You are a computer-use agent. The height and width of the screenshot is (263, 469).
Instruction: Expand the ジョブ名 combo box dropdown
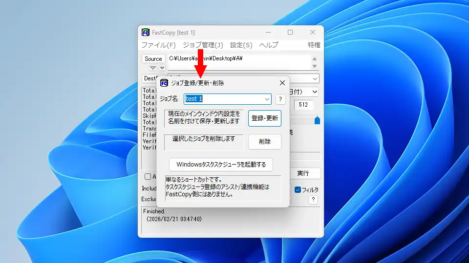coord(267,99)
